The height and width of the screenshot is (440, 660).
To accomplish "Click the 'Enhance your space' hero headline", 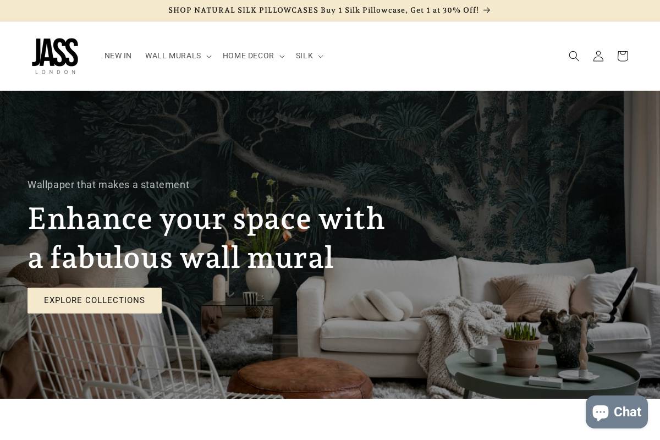I will pyautogui.click(x=206, y=238).
